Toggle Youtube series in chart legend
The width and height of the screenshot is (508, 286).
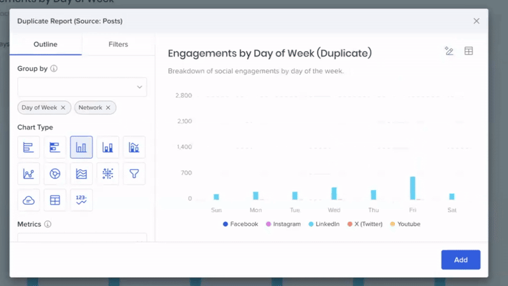[x=405, y=224]
